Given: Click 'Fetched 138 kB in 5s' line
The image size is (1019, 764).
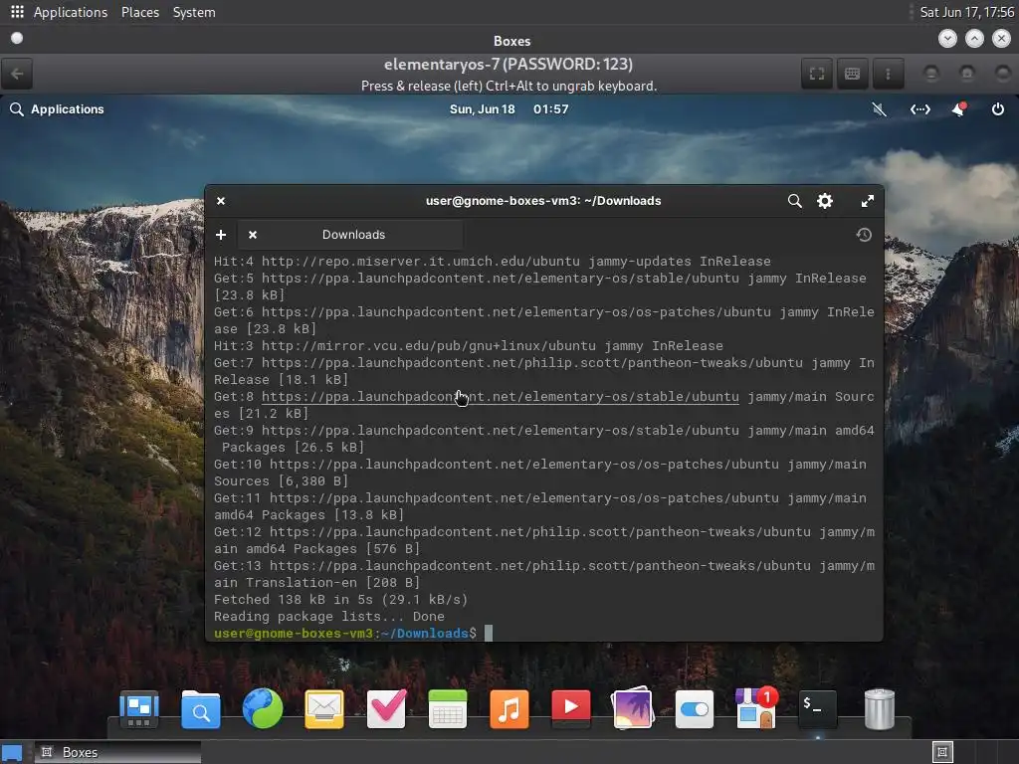Looking at the screenshot, I should coord(340,600).
